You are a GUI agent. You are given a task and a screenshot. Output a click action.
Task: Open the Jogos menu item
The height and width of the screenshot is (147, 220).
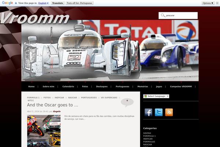pyautogui.click(x=159, y=86)
